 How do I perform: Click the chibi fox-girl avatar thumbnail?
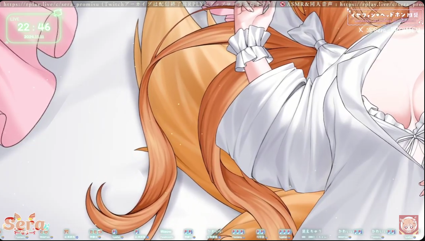click(408, 224)
